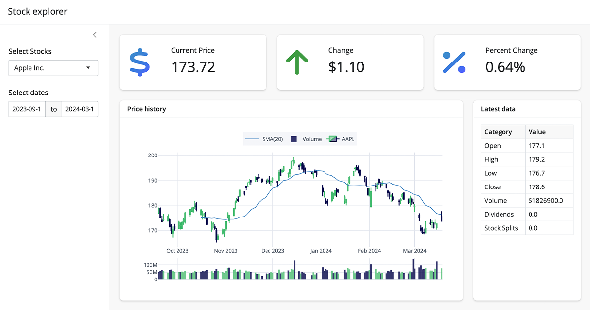Open the Select Stocks dropdown
Viewport: 590px width, 310px height.
click(53, 68)
